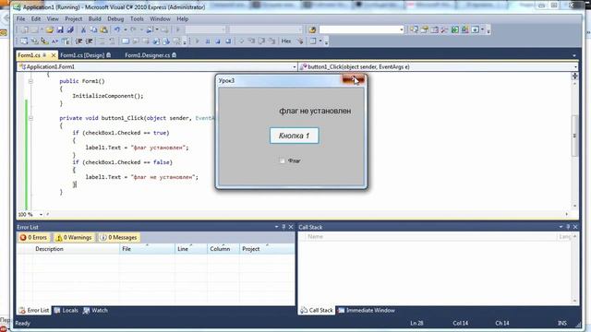The height and width of the screenshot is (332, 591).
Task: Uncomment selected lines icon
Action: (112, 41)
